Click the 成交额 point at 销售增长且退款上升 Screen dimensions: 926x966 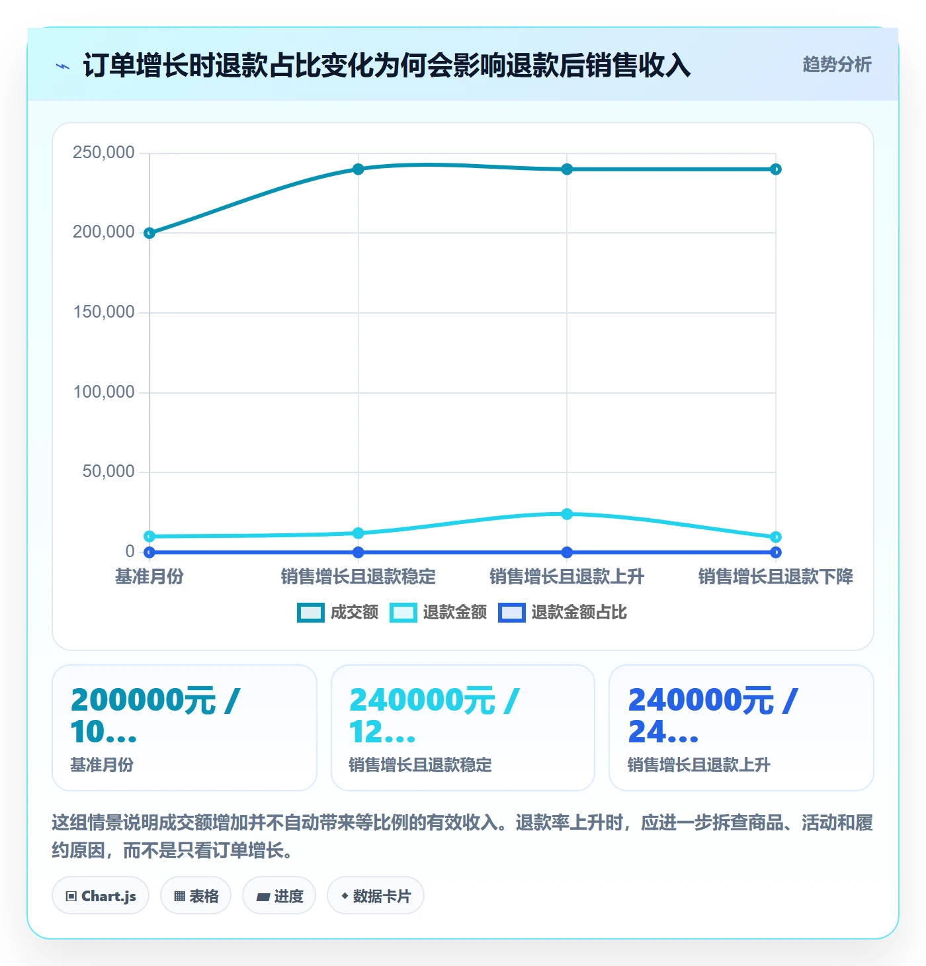(567, 169)
